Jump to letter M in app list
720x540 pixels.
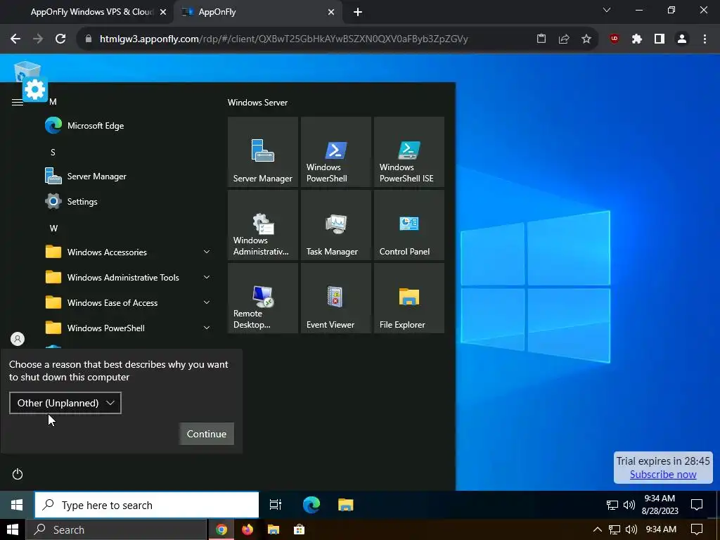pyautogui.click(x=53, y=102)
